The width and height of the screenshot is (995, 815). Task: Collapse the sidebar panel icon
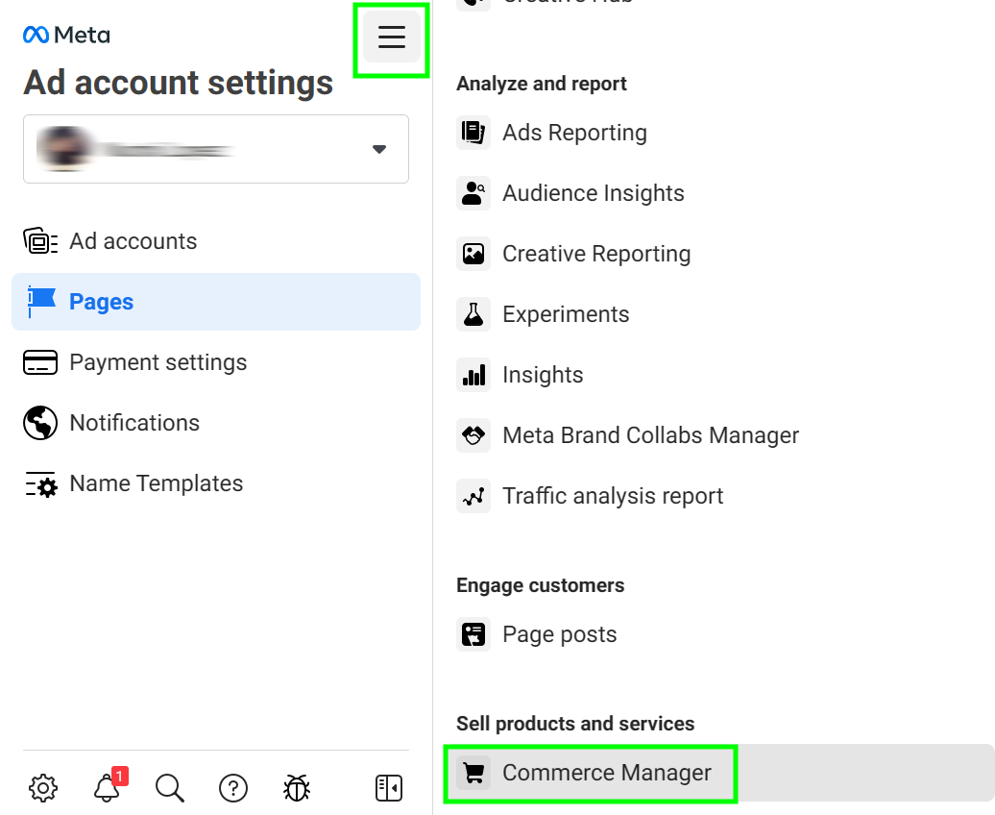389,788
